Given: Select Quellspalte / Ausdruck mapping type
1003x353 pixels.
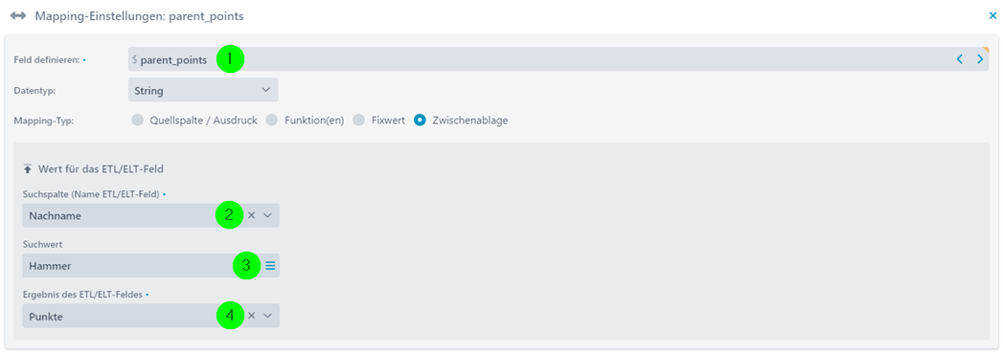Looking at the screenshot, I should tap(137, 120).
